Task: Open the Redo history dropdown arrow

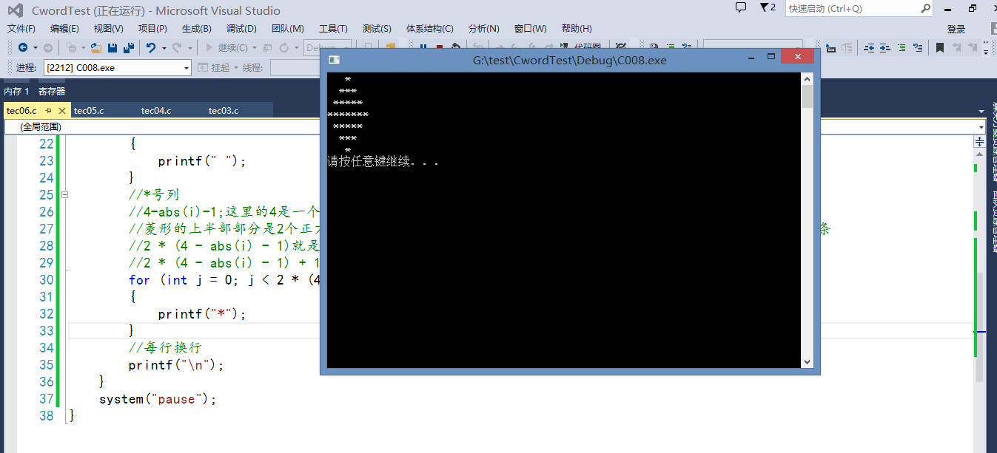Action: 189,47
